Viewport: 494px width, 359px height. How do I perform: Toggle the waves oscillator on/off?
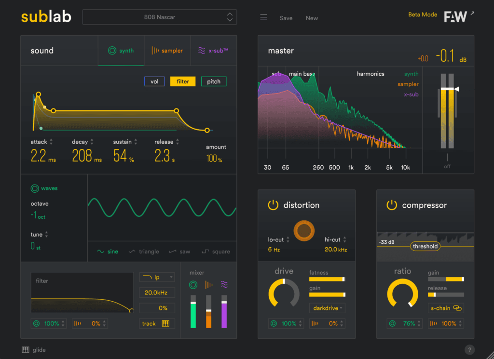(x=35, y=188)
